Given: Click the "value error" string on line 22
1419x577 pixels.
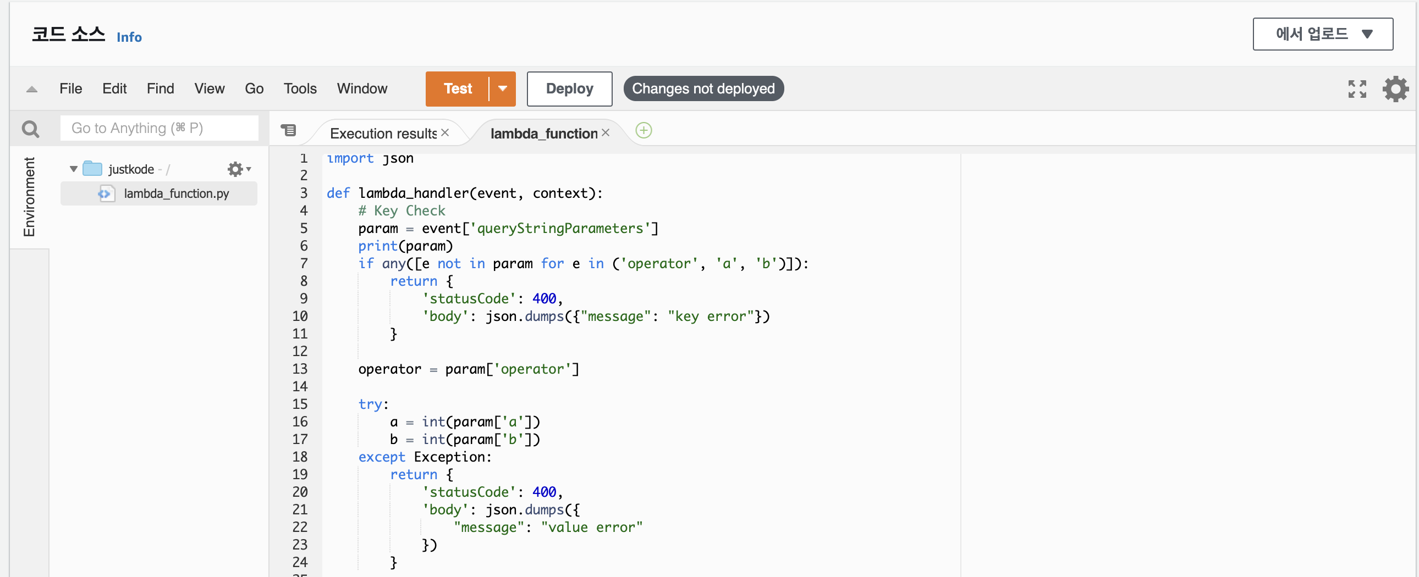Looking at the screenshot, I should pos(592,527).
